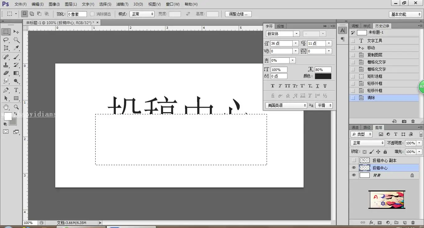Screen dimensions: 424x228
Task: Select history state 栅格化文字 (first one)
Action: pyautogui.click(x=384, y=62)
